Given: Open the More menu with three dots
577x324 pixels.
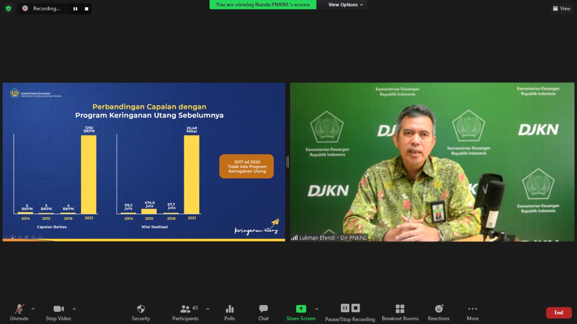Looking at the screenshot, I should (472, 312).
